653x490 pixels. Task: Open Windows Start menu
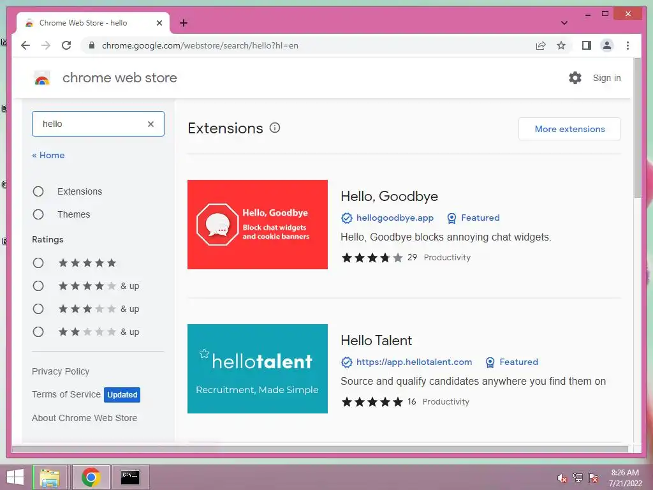pyautogui.click(x=15, y=477)
